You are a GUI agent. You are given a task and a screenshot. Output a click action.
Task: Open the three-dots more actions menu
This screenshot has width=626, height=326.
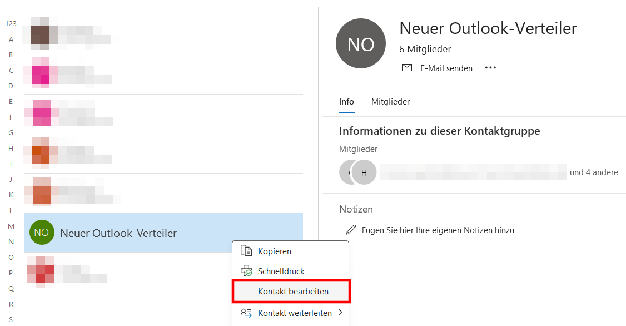490,68
